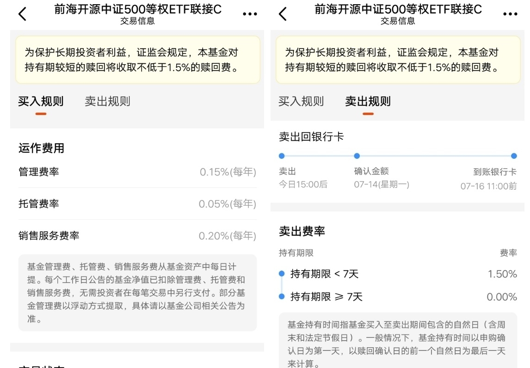This screenshot has height=368, width=530.
Task: Click the 运作费用 section heading
Action: click(41, 148)
